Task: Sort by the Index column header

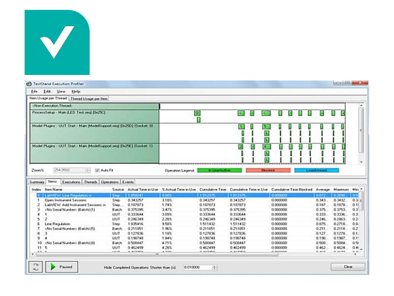Action: coord(36,189)
